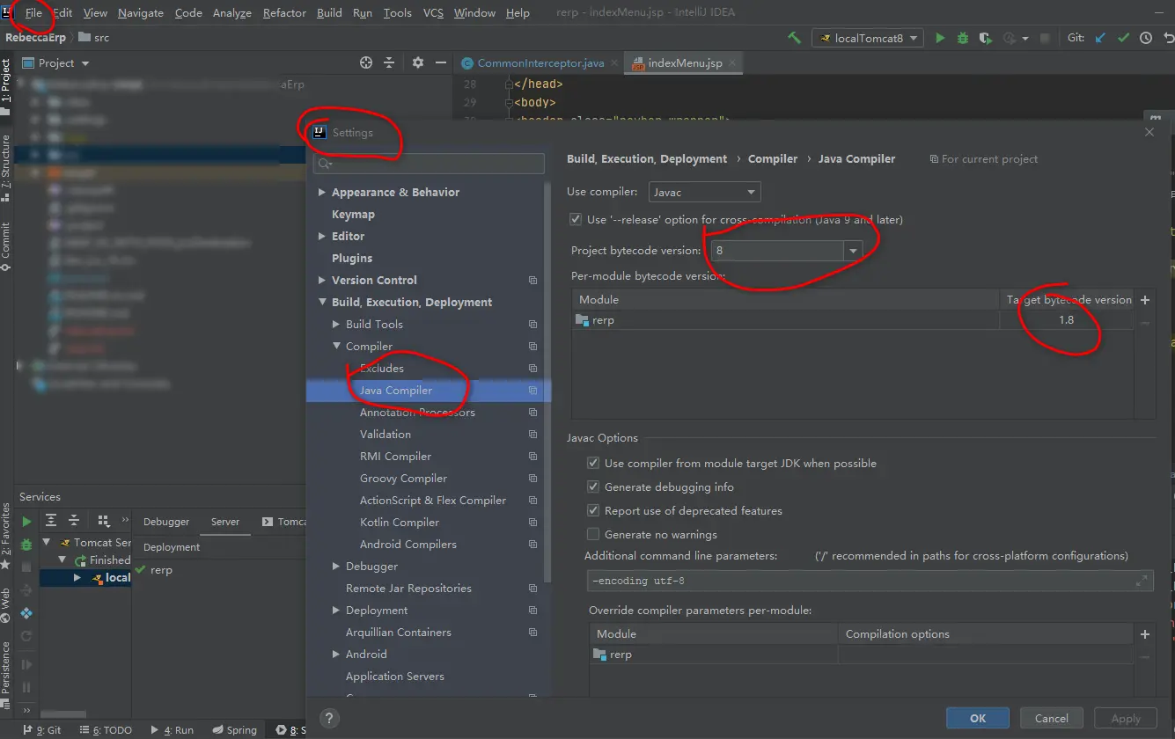Click the Build Project hammer icon
Image resolution: width=1175 pixels, height=739 pixels.
pyautogui.click(x=794, y=38)
